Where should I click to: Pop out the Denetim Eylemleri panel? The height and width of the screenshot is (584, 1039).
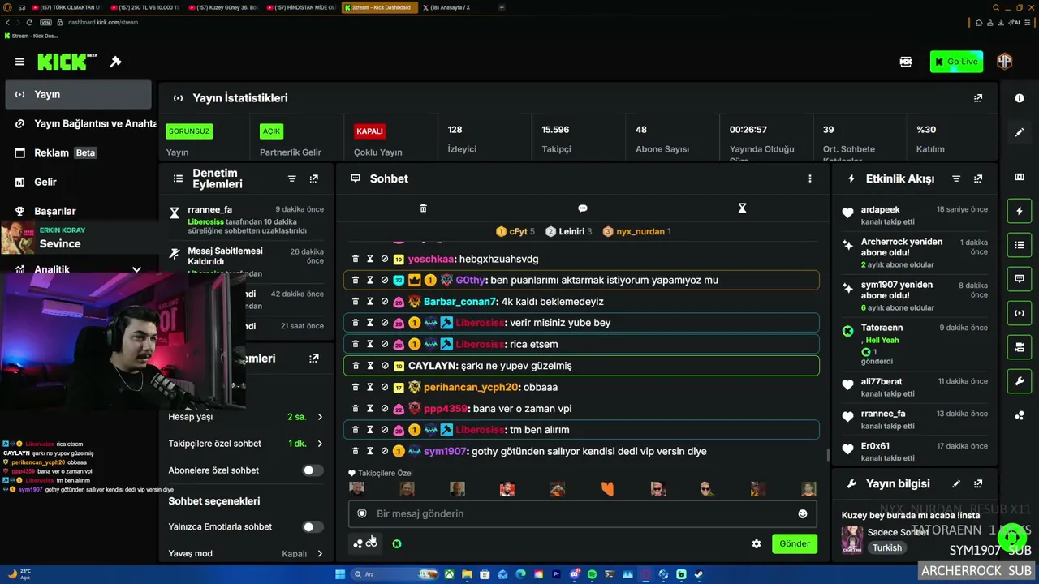pos(314,178)
